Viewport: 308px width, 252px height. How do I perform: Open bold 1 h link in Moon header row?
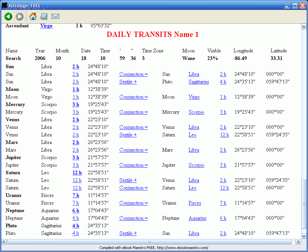(x=76, y=89)
